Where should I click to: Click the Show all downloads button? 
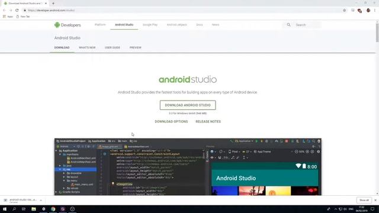tap(364, 200)
